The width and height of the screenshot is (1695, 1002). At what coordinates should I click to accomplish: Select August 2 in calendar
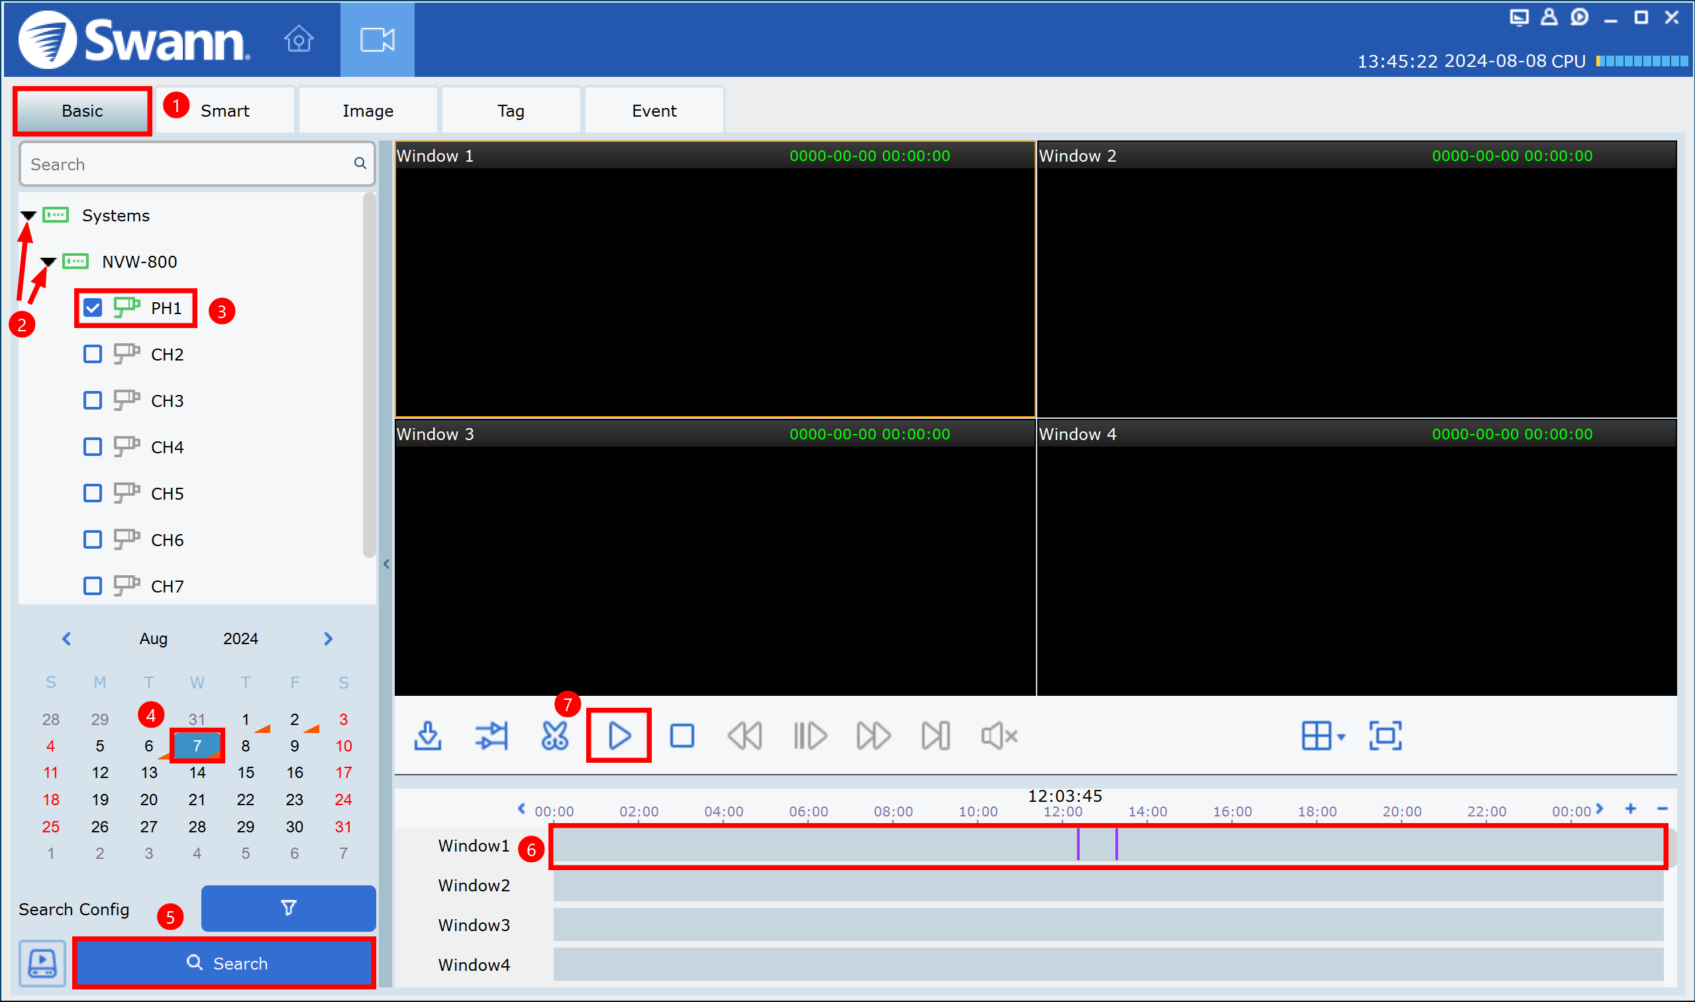294,720
